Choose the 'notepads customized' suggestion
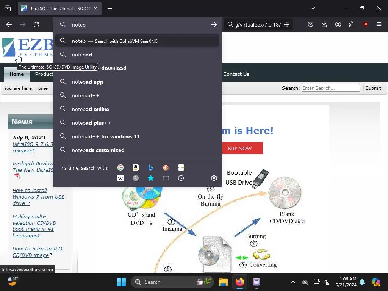 [137, 150]
